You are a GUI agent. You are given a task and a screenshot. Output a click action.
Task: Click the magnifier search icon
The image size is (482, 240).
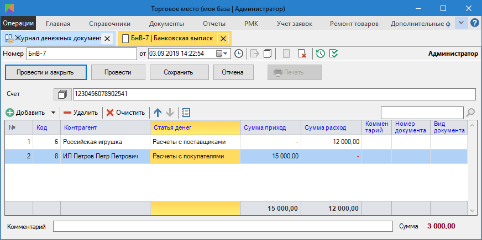pyautogui.click(x=470, y=113)
